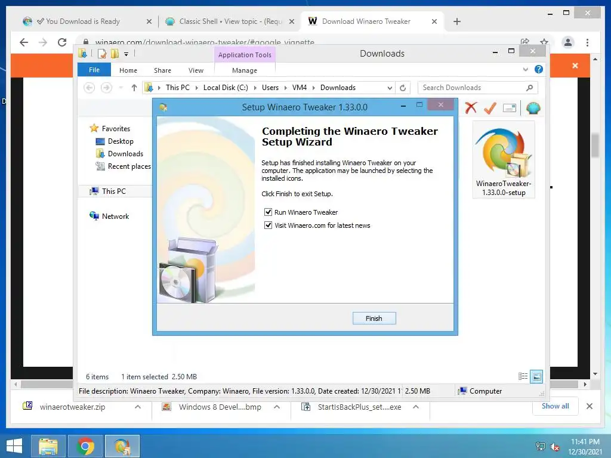The image size is (611, 458).
Task: Close the orange banner X
Action: pos(575,66)
